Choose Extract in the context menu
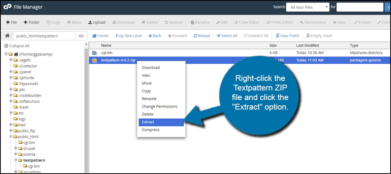391x174 pixels. (161, 122)
